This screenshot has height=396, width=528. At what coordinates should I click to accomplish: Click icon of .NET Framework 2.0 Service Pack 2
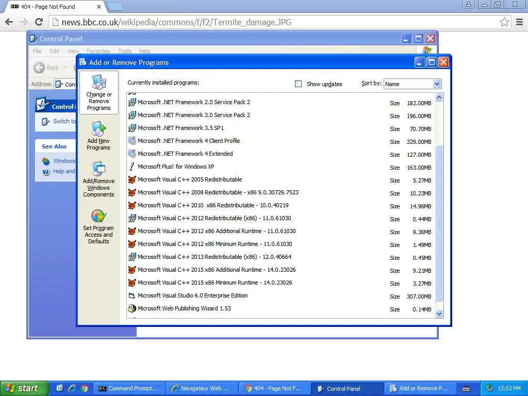(x=132, y=102)
